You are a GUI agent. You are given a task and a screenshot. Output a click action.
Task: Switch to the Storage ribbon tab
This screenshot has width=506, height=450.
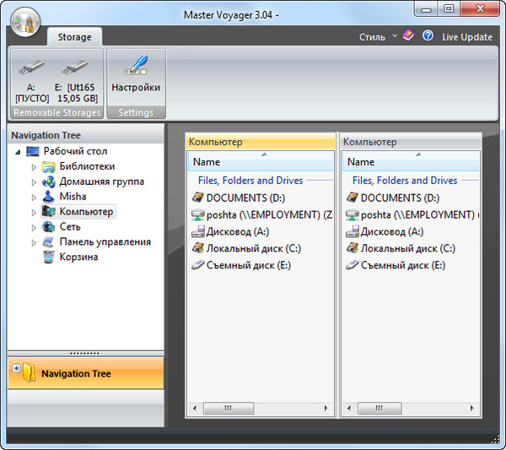pos(73,37)
